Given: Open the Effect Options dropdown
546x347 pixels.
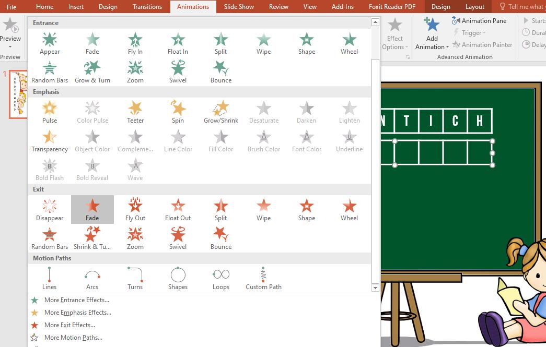Looking at the screenshot, I should (394, 32).
